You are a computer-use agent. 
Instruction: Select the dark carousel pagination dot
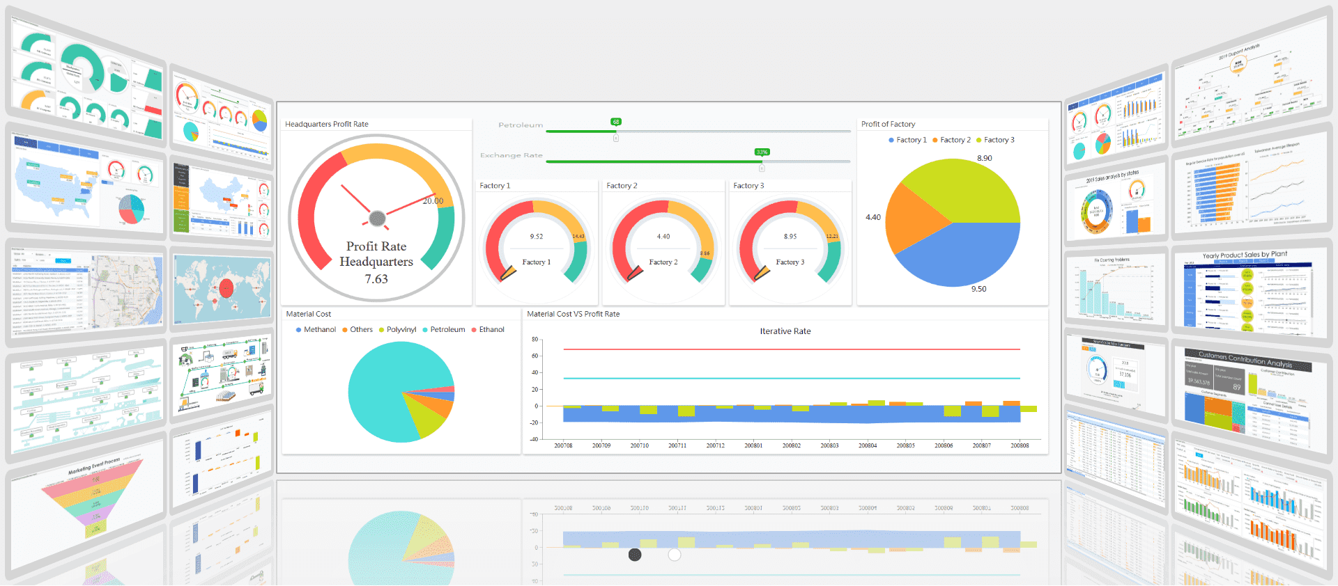tap(635, 555)
